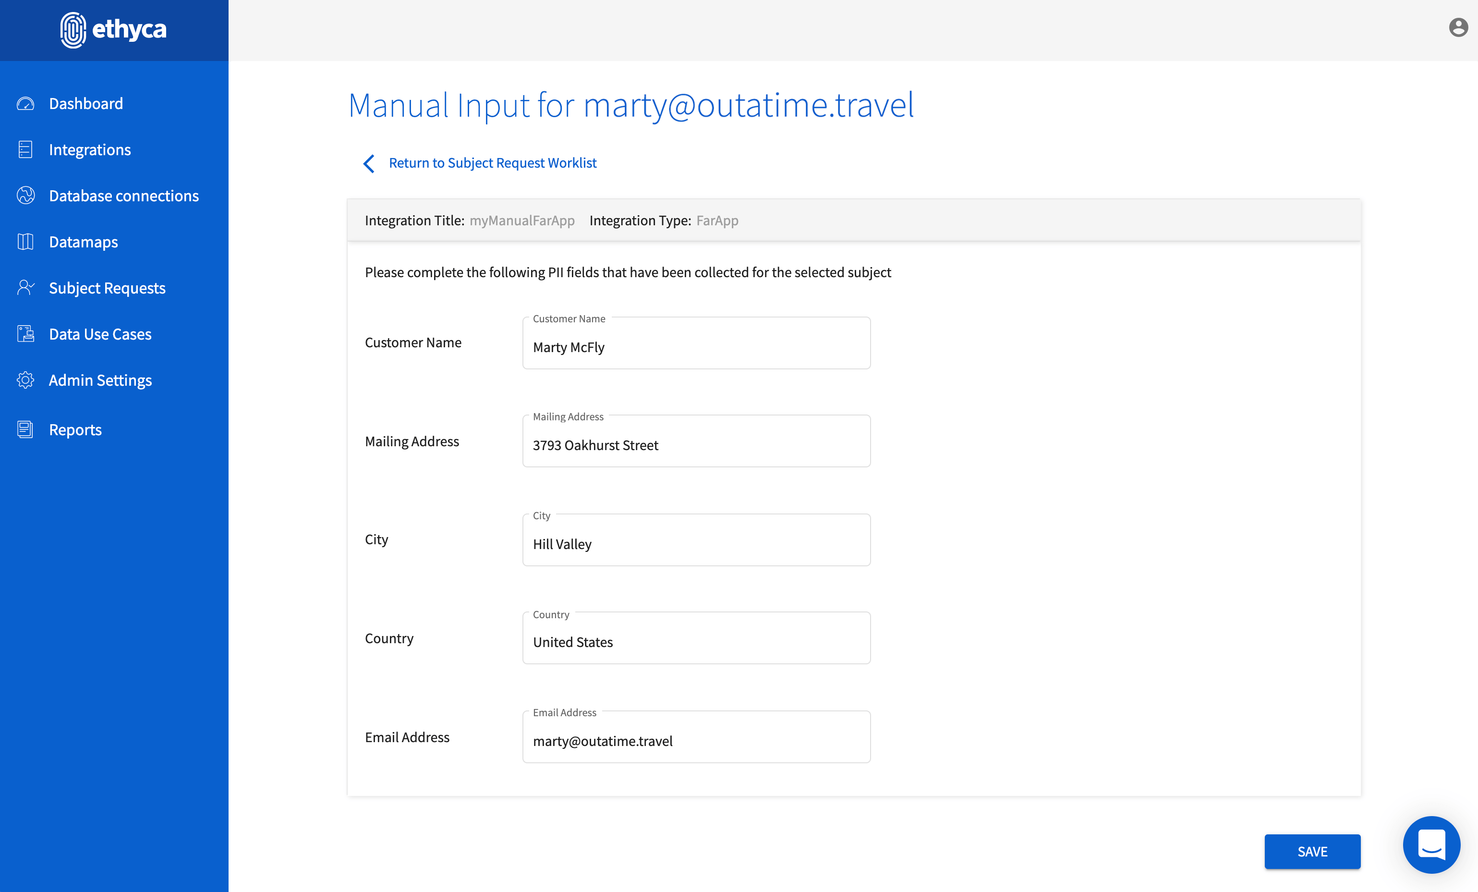Click the page heading Manual Input for marty@outatime.travel
Image resolution: width=1478 pixels, height=892 pixels.
point(631,106)
